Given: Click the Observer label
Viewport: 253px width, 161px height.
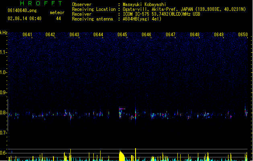Looking at the screenshot, I should 82,4.
